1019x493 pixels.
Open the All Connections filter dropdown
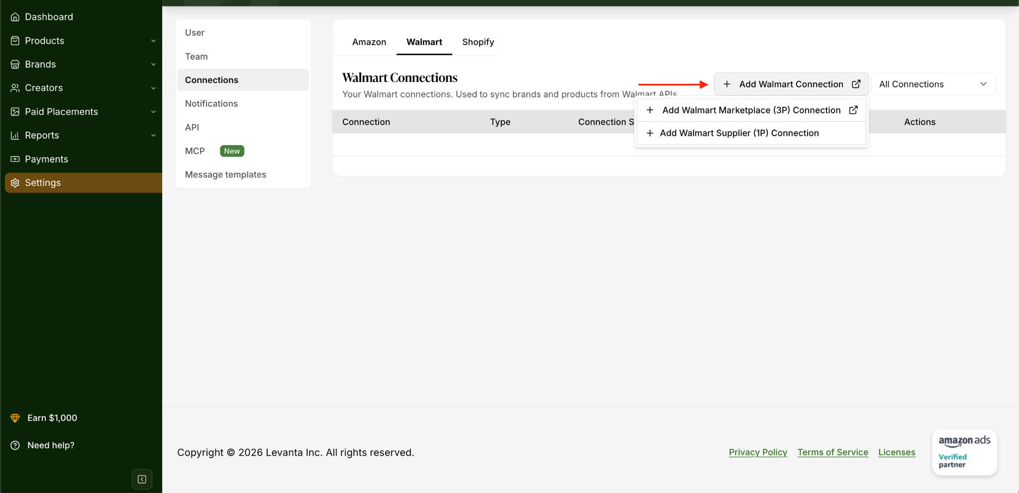(x=933, y=84)
